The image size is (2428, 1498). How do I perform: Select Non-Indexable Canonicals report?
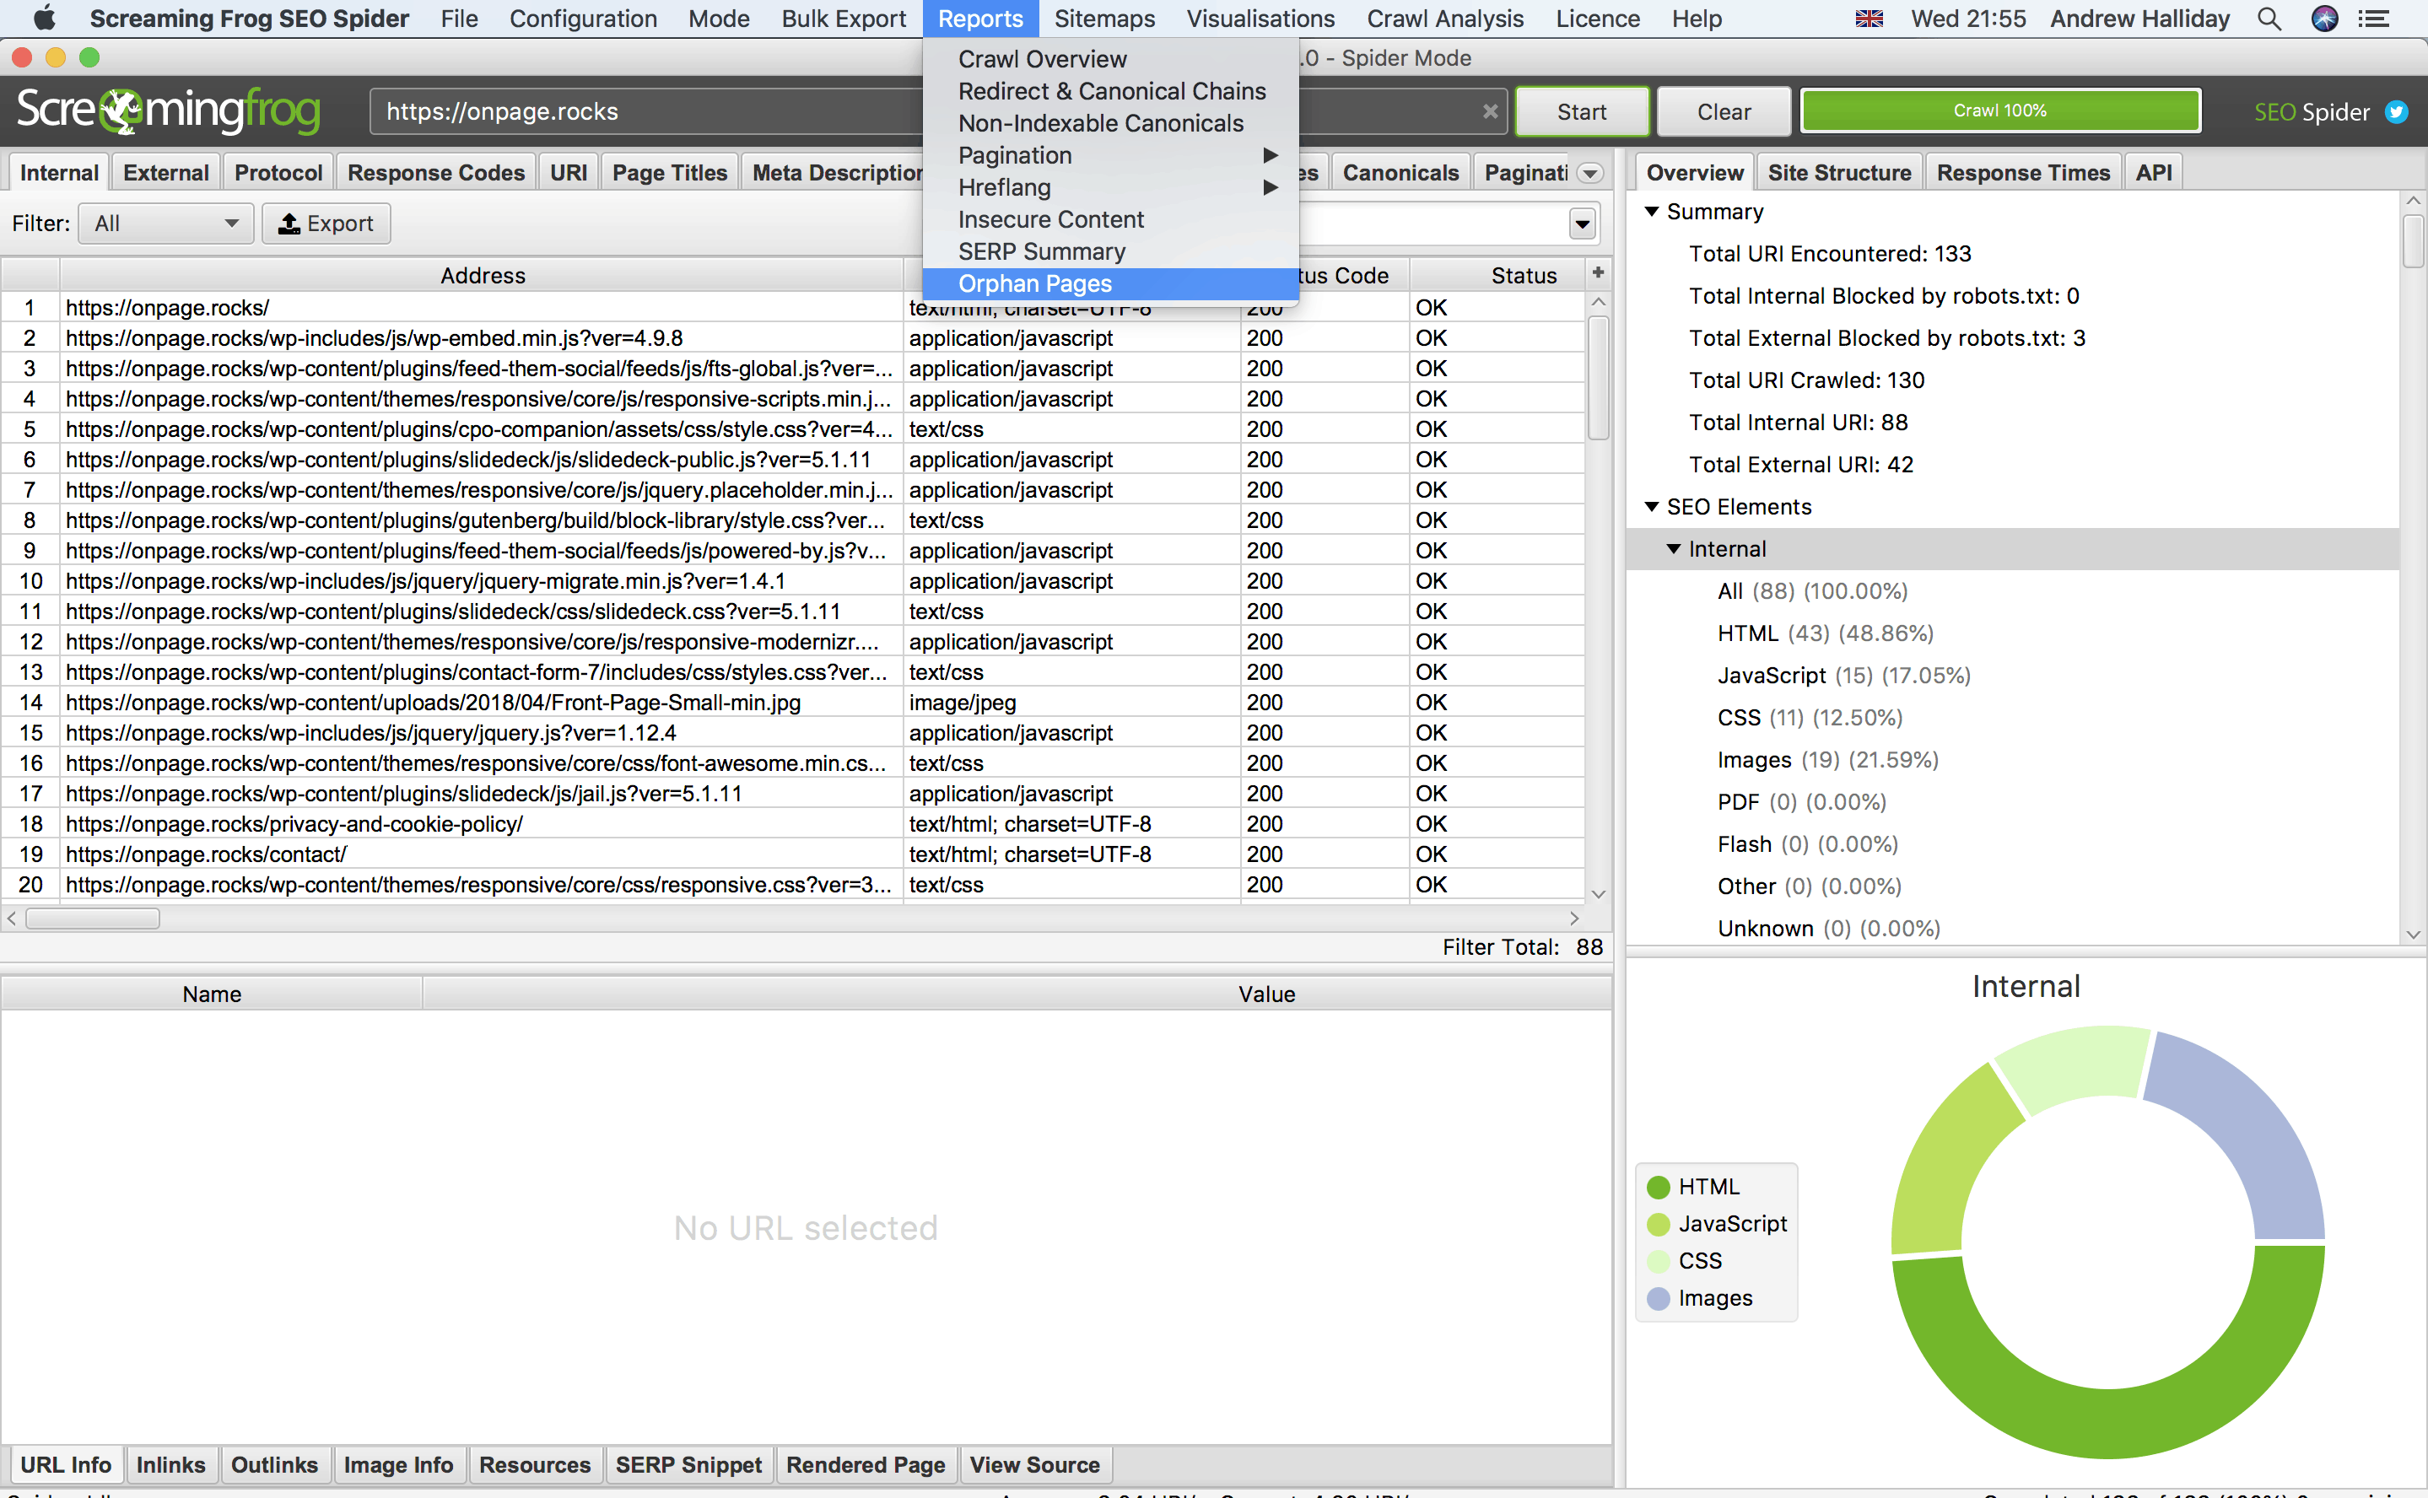[x=1110, y=123]
